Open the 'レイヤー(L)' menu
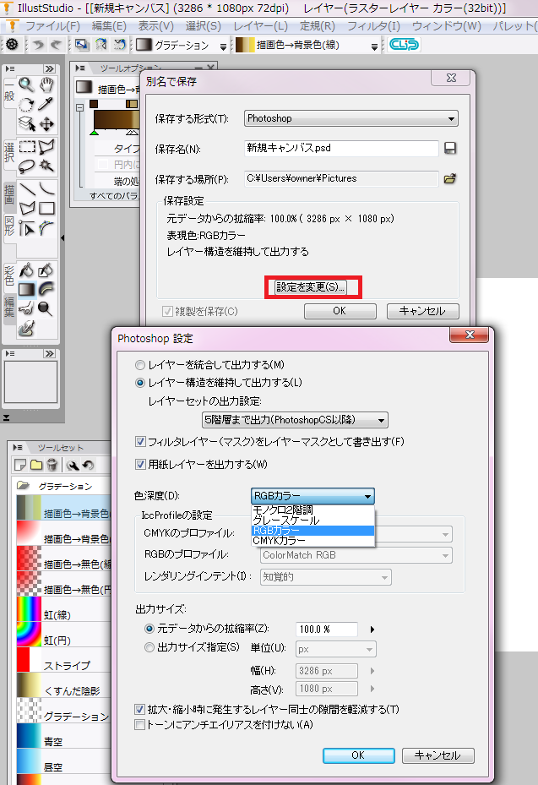 pos(260,26)
